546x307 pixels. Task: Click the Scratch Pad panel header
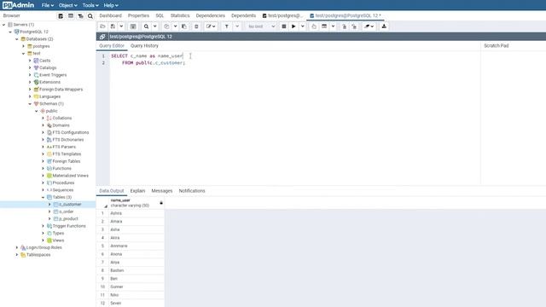click(496, 45)
